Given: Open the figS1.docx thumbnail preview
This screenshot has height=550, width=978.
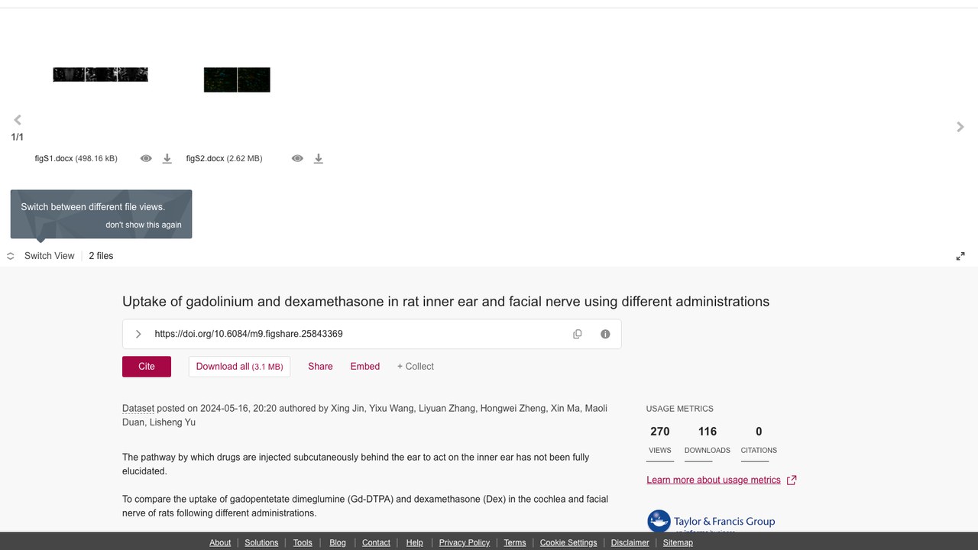Looking at the screenshot, I should 100,75.
